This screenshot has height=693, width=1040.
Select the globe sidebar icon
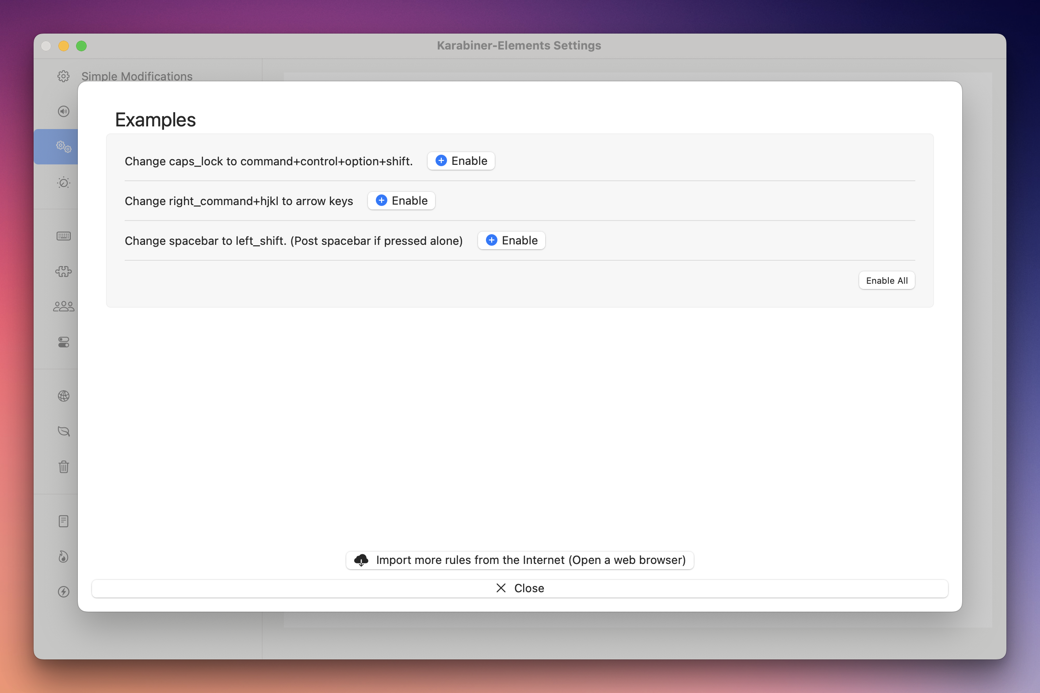64,396
